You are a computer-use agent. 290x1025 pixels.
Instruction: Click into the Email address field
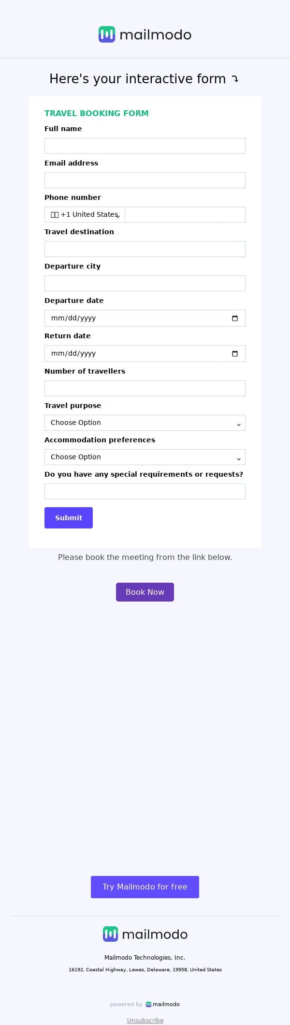[x=145, y=181]
